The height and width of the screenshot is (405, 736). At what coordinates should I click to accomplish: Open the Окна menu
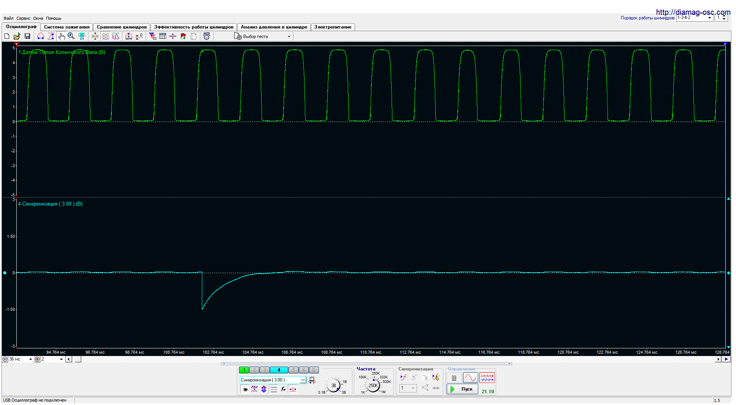[38, 18]
